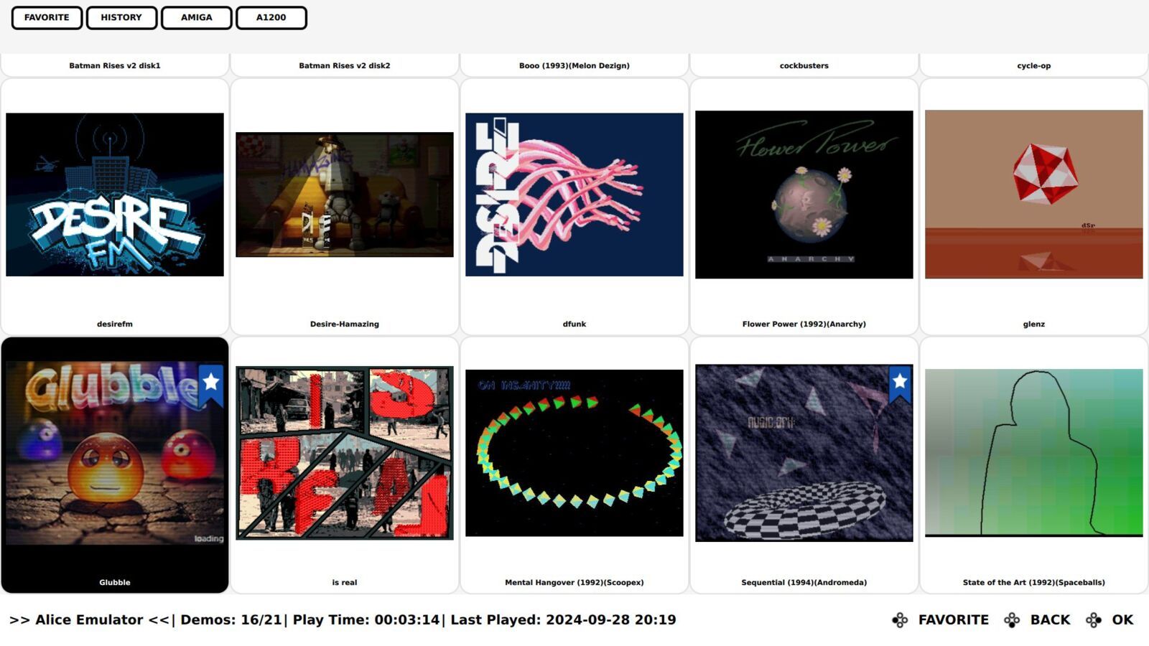Click the Demos: 16/21 counter
Viewport: 1149px width, 646px height.
231,620
